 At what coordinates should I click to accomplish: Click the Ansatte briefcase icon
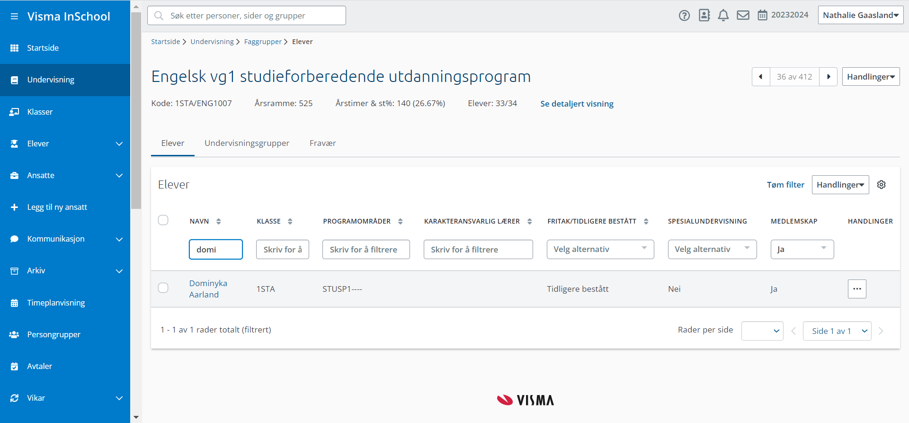pos(14,175)
